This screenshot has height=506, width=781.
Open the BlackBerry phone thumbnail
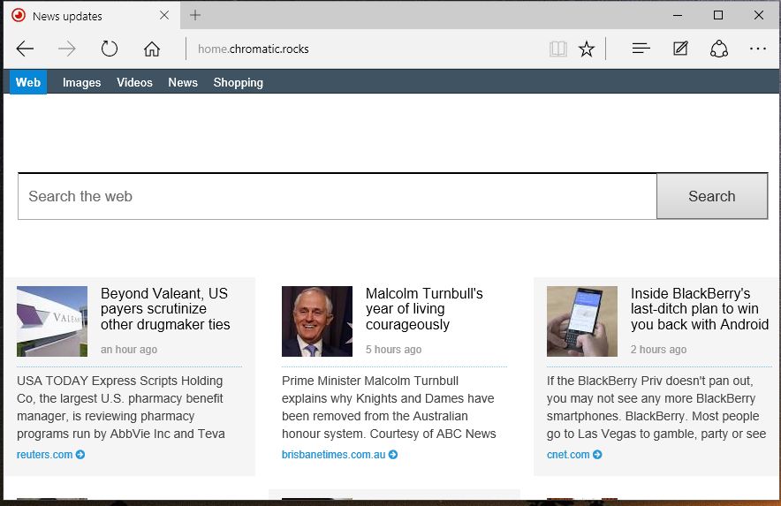[x=582, y=321]
